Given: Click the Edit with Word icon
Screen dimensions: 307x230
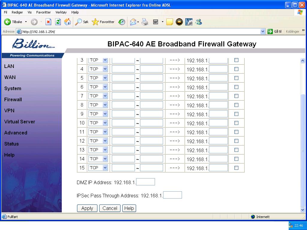Looking at the screenshot, I should click(x=156, y=22).
